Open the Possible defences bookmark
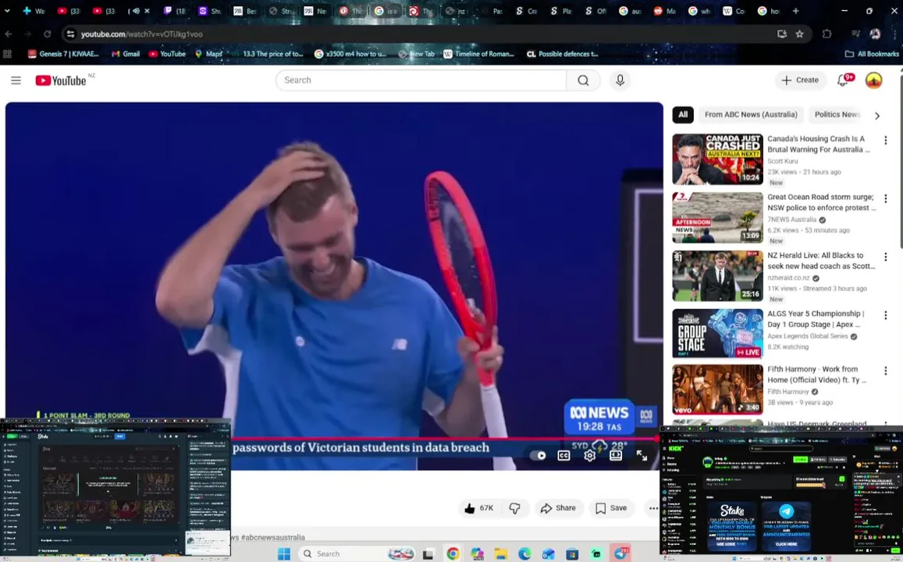This screenshot has height=562, width=903. point(562,54)
